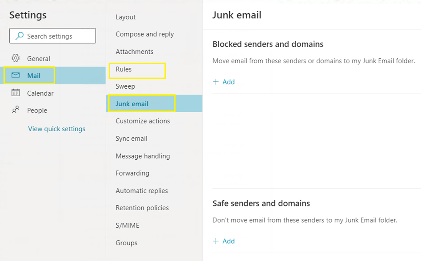Viewport: 421px width, 261px height.
Task: Click the Blocked senders and domains heading
Action: [268, 44]
